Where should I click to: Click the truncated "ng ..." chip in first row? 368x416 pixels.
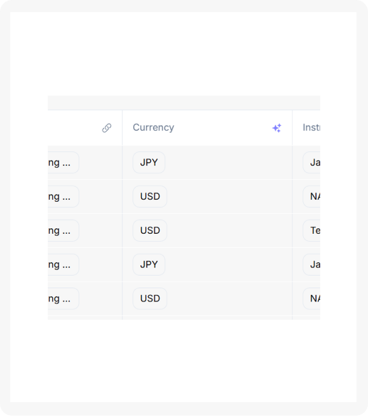pyautogui.click(x=62, y=162)
